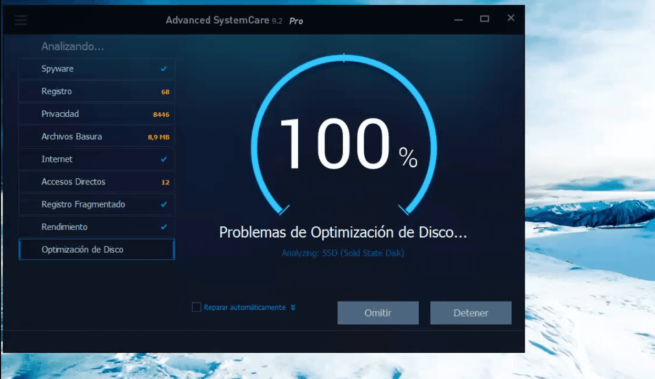Screen dimensions: 655x379
Task: Click the Accesos Directos count 12
Action: (165, 182)
